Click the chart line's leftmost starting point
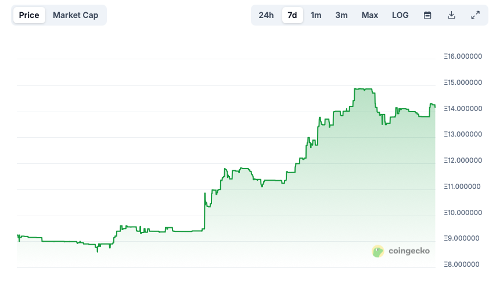Viewport: 489px width, 290px height. tap(17, 235)
